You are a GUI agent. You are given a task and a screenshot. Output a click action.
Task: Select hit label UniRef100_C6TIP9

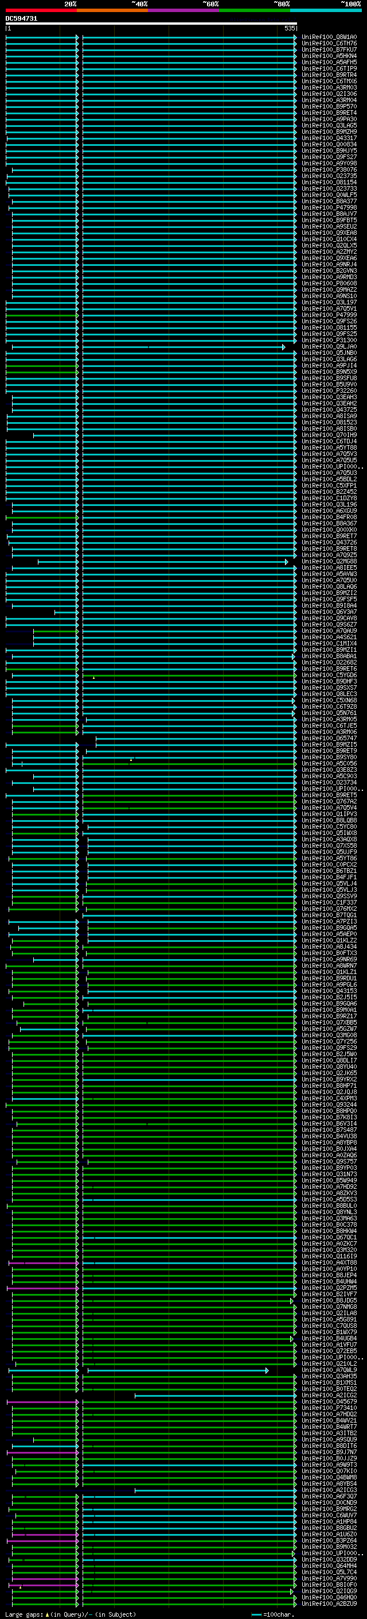coord(329,68)
